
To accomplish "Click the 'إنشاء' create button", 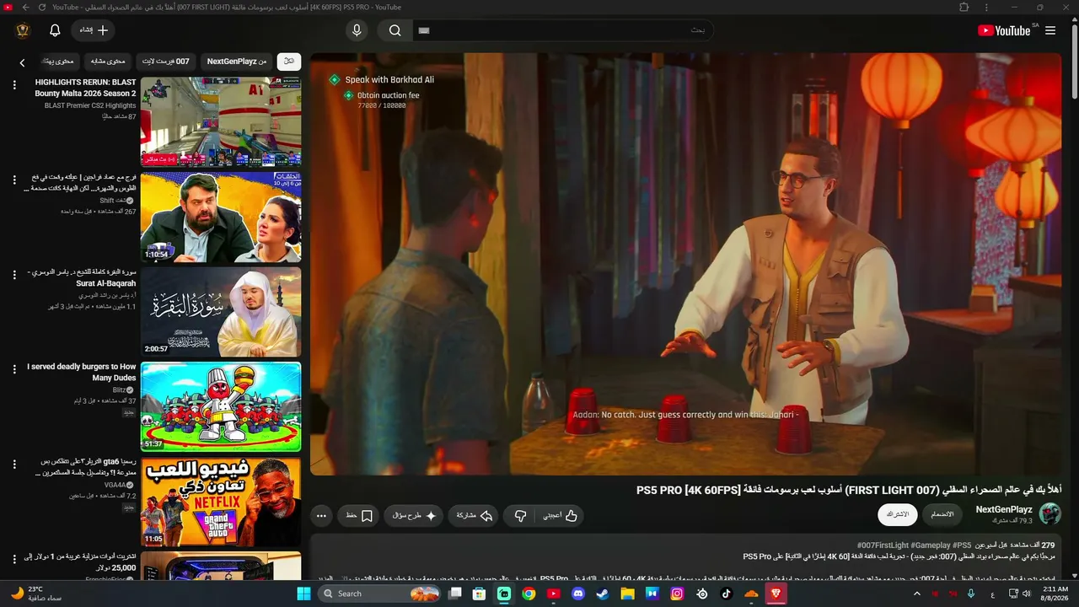I will [93, 30].
